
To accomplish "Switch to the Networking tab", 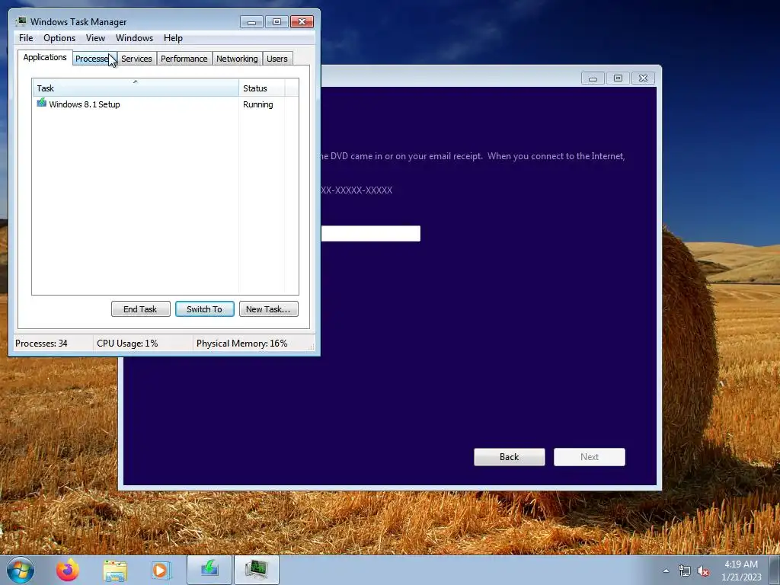I will [237, 59].
